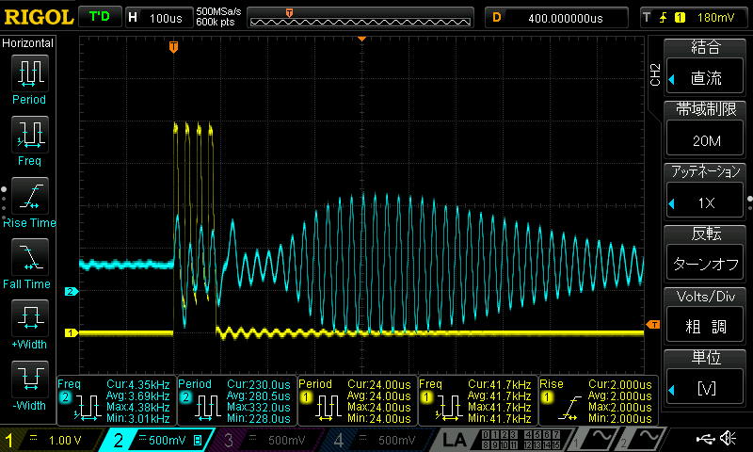The image size is (753, 452).
Task: Select the Period measurement icon
Action: click(28, 73)
